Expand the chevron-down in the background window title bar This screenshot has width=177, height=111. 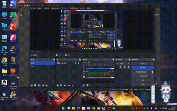(x=21, y=5)
